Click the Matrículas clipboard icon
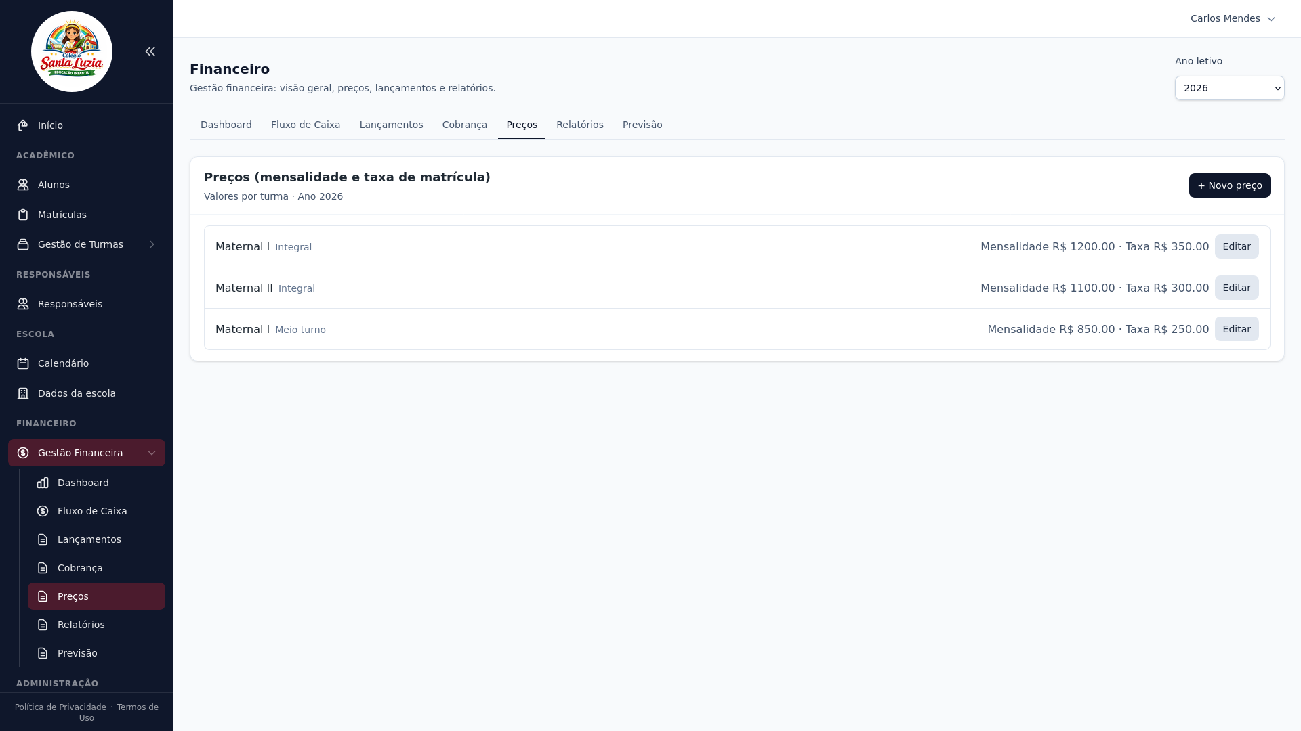The width and height of the screenshot is (1301, 731). (x=23, y=215)
